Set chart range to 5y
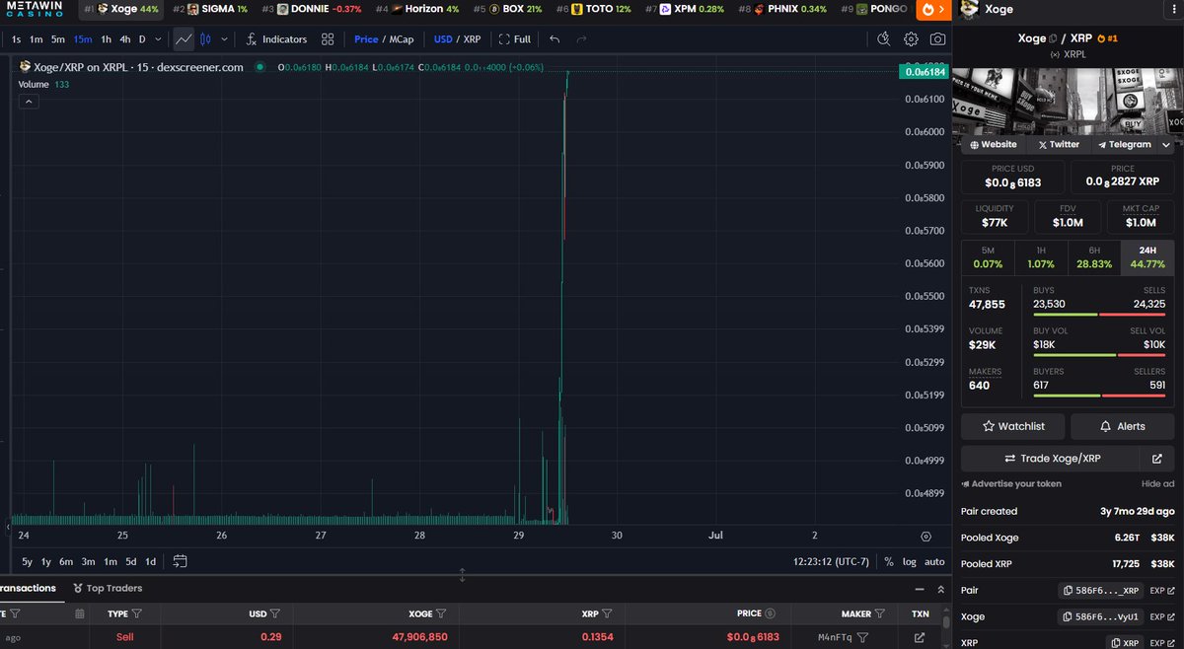The height and width of the screenshot is (649, 1184). pyautogui.click(x=27, y=561)
